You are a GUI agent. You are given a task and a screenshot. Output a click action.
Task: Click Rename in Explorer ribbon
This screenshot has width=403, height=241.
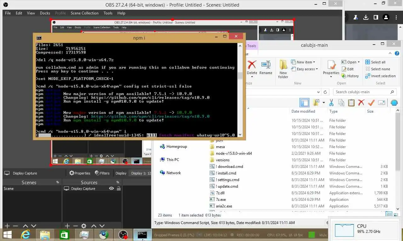(x=266, y=68)
